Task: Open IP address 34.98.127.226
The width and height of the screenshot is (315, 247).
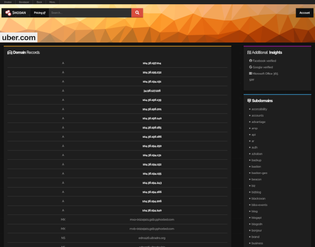Action: (x=152, y=91)
